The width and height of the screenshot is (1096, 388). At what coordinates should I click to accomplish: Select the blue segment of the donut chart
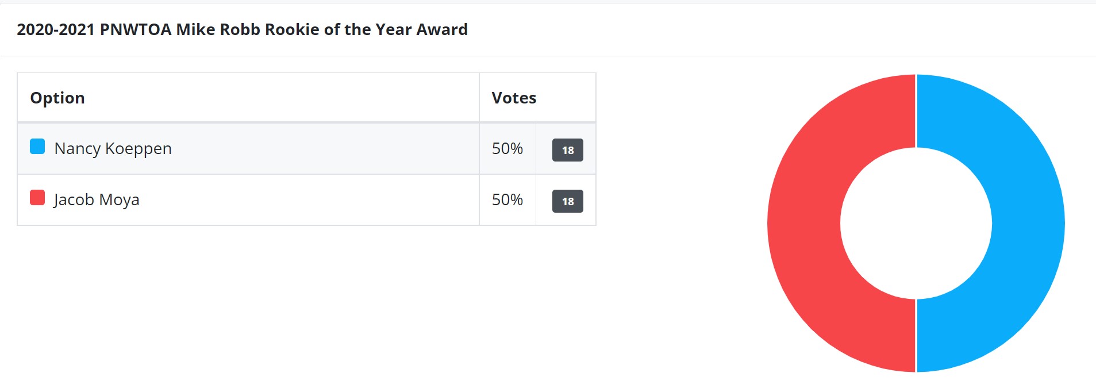pyautogui.click(x=1028, y=223)
